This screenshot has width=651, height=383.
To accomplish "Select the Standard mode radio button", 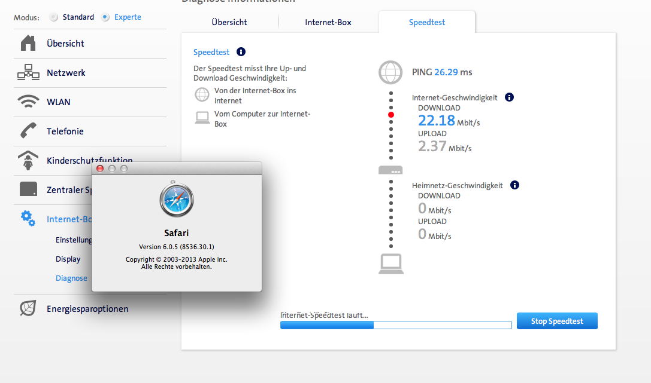I will tap(54, 17).
